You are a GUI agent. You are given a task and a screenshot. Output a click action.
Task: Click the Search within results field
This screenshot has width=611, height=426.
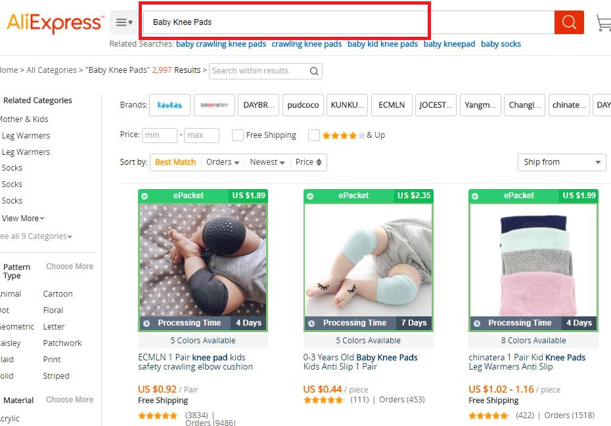259,71
